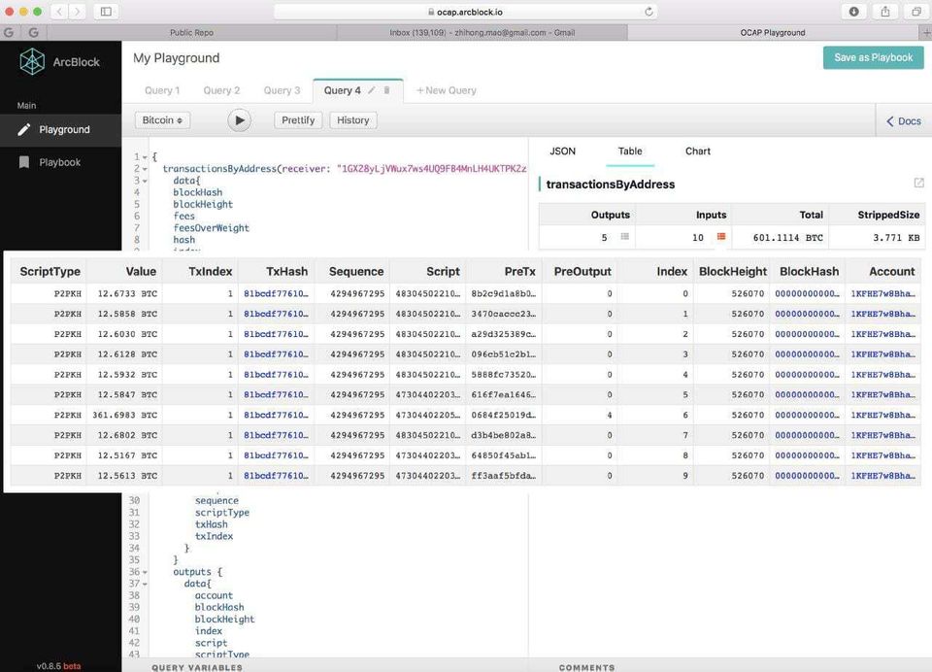Click the pencil icon to rename Query 4
The image size is (932, 672).
point(372,90)
